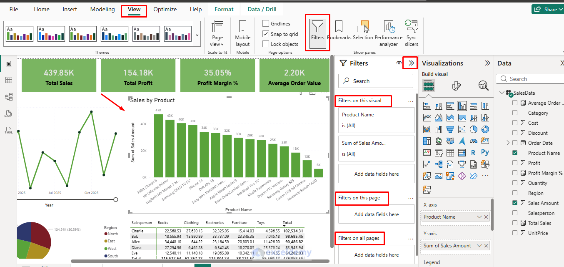Open more options for Filters on this visual
The height and width of the screenshot is (267, 564).
pos(411,101)
